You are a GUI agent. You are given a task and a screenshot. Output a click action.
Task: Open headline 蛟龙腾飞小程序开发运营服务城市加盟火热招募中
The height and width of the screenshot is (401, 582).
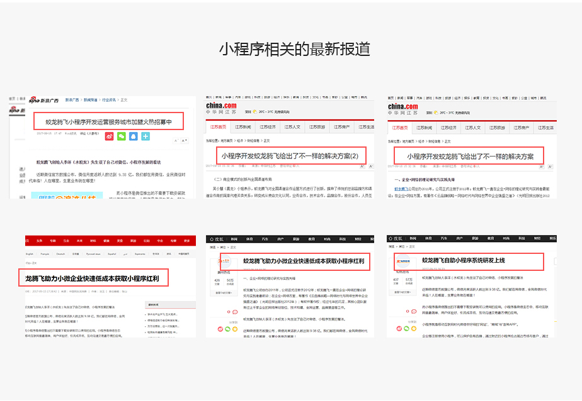click(x=108, y=121)
